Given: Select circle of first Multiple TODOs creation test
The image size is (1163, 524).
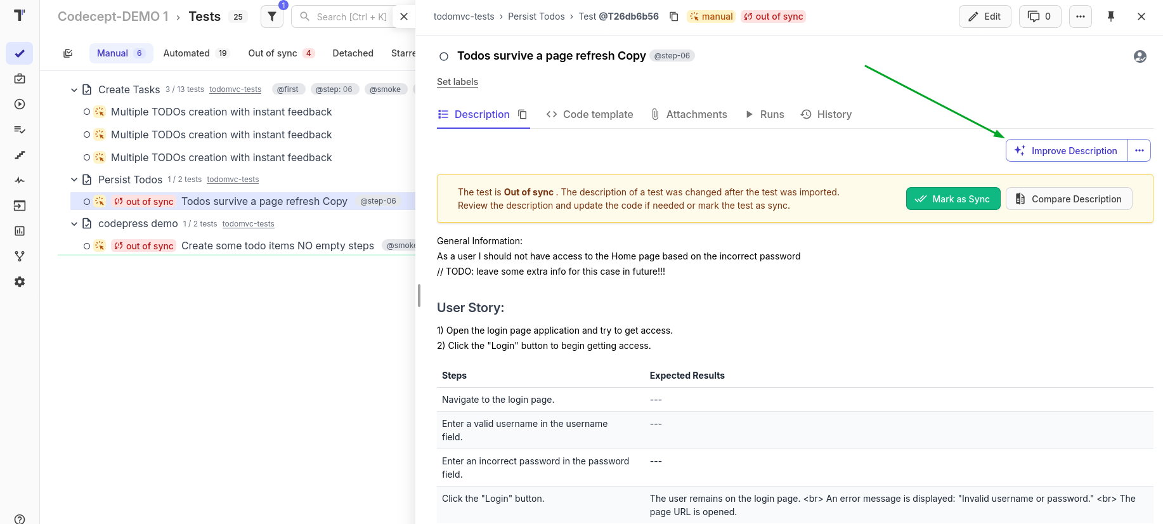Looking at the screenshot, I should pos(87,112).
